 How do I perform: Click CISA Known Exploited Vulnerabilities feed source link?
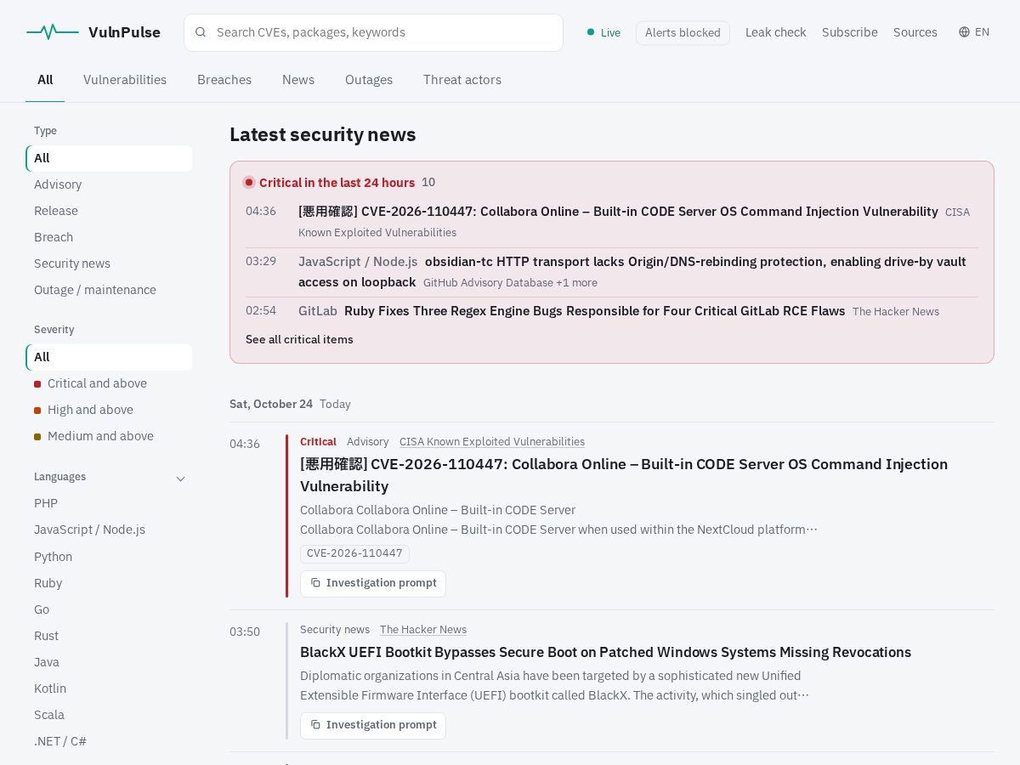pyautogui.click(x=492, y=442)
